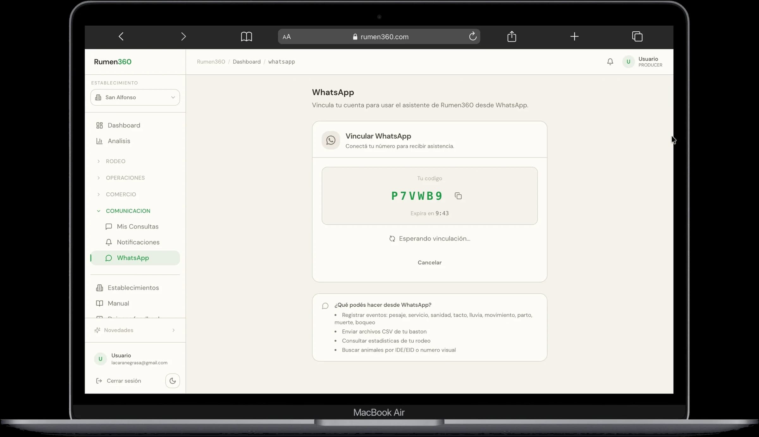Viewport: 759px width, 437px height.
Task: Open a new tab with plus icon
Action: point(574,36)
